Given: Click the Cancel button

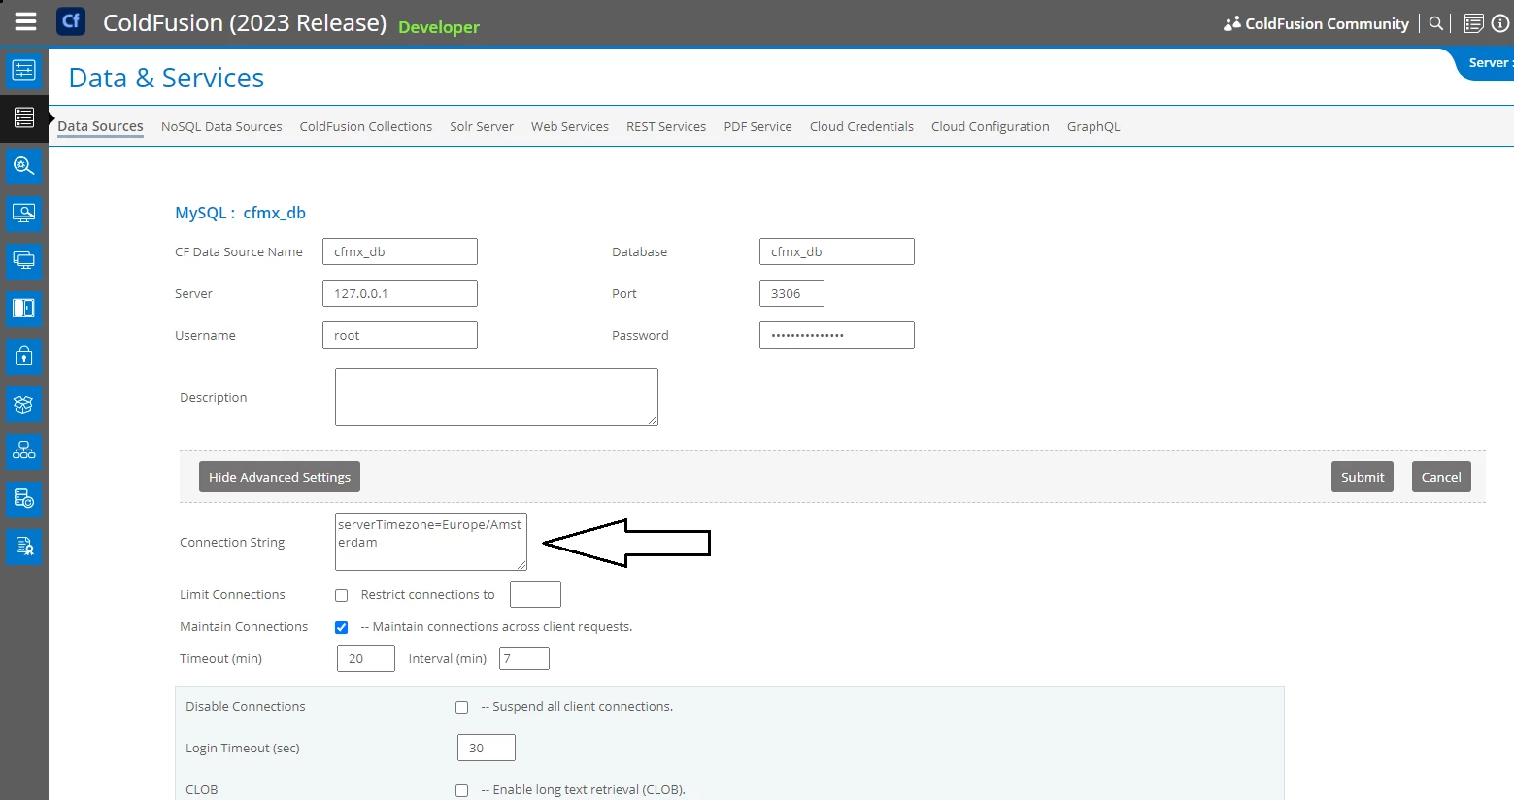Looking at the screenshot, I should 1441,477.
